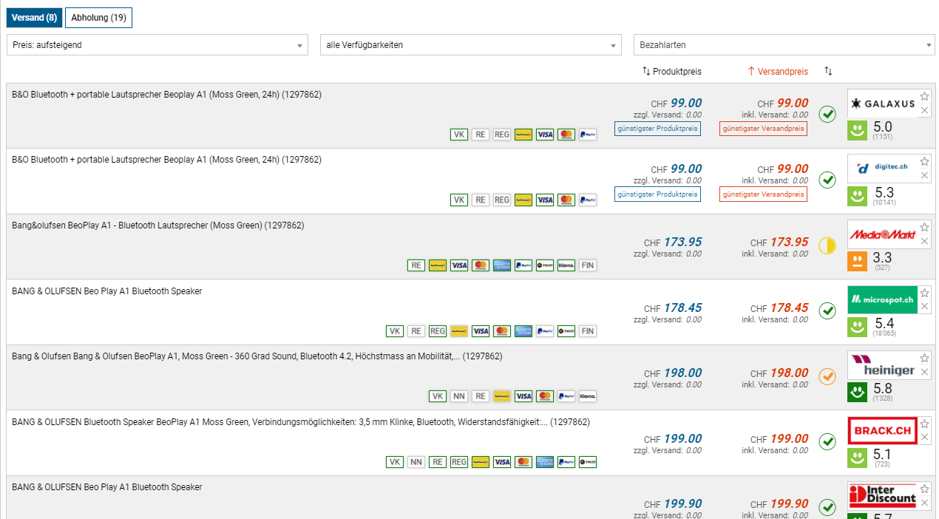The height and width of the screenshot is (519, 939).
Task: Expand the 'alle Verfügbarkeiten' dropdown
Action: click(470, 45)
